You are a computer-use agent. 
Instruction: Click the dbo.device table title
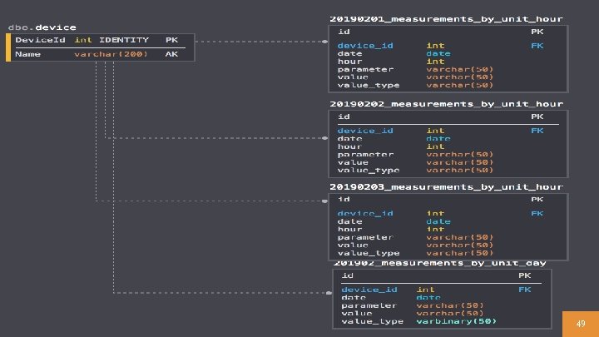(42, 27)
